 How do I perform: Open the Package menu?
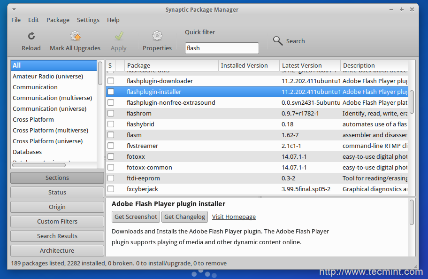(58, 20)
